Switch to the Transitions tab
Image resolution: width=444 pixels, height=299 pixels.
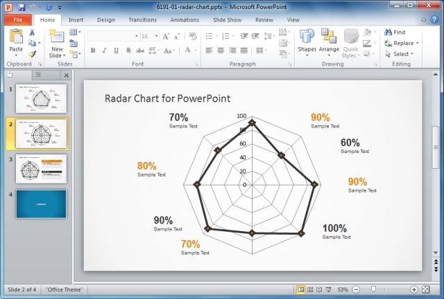point(142,20)
